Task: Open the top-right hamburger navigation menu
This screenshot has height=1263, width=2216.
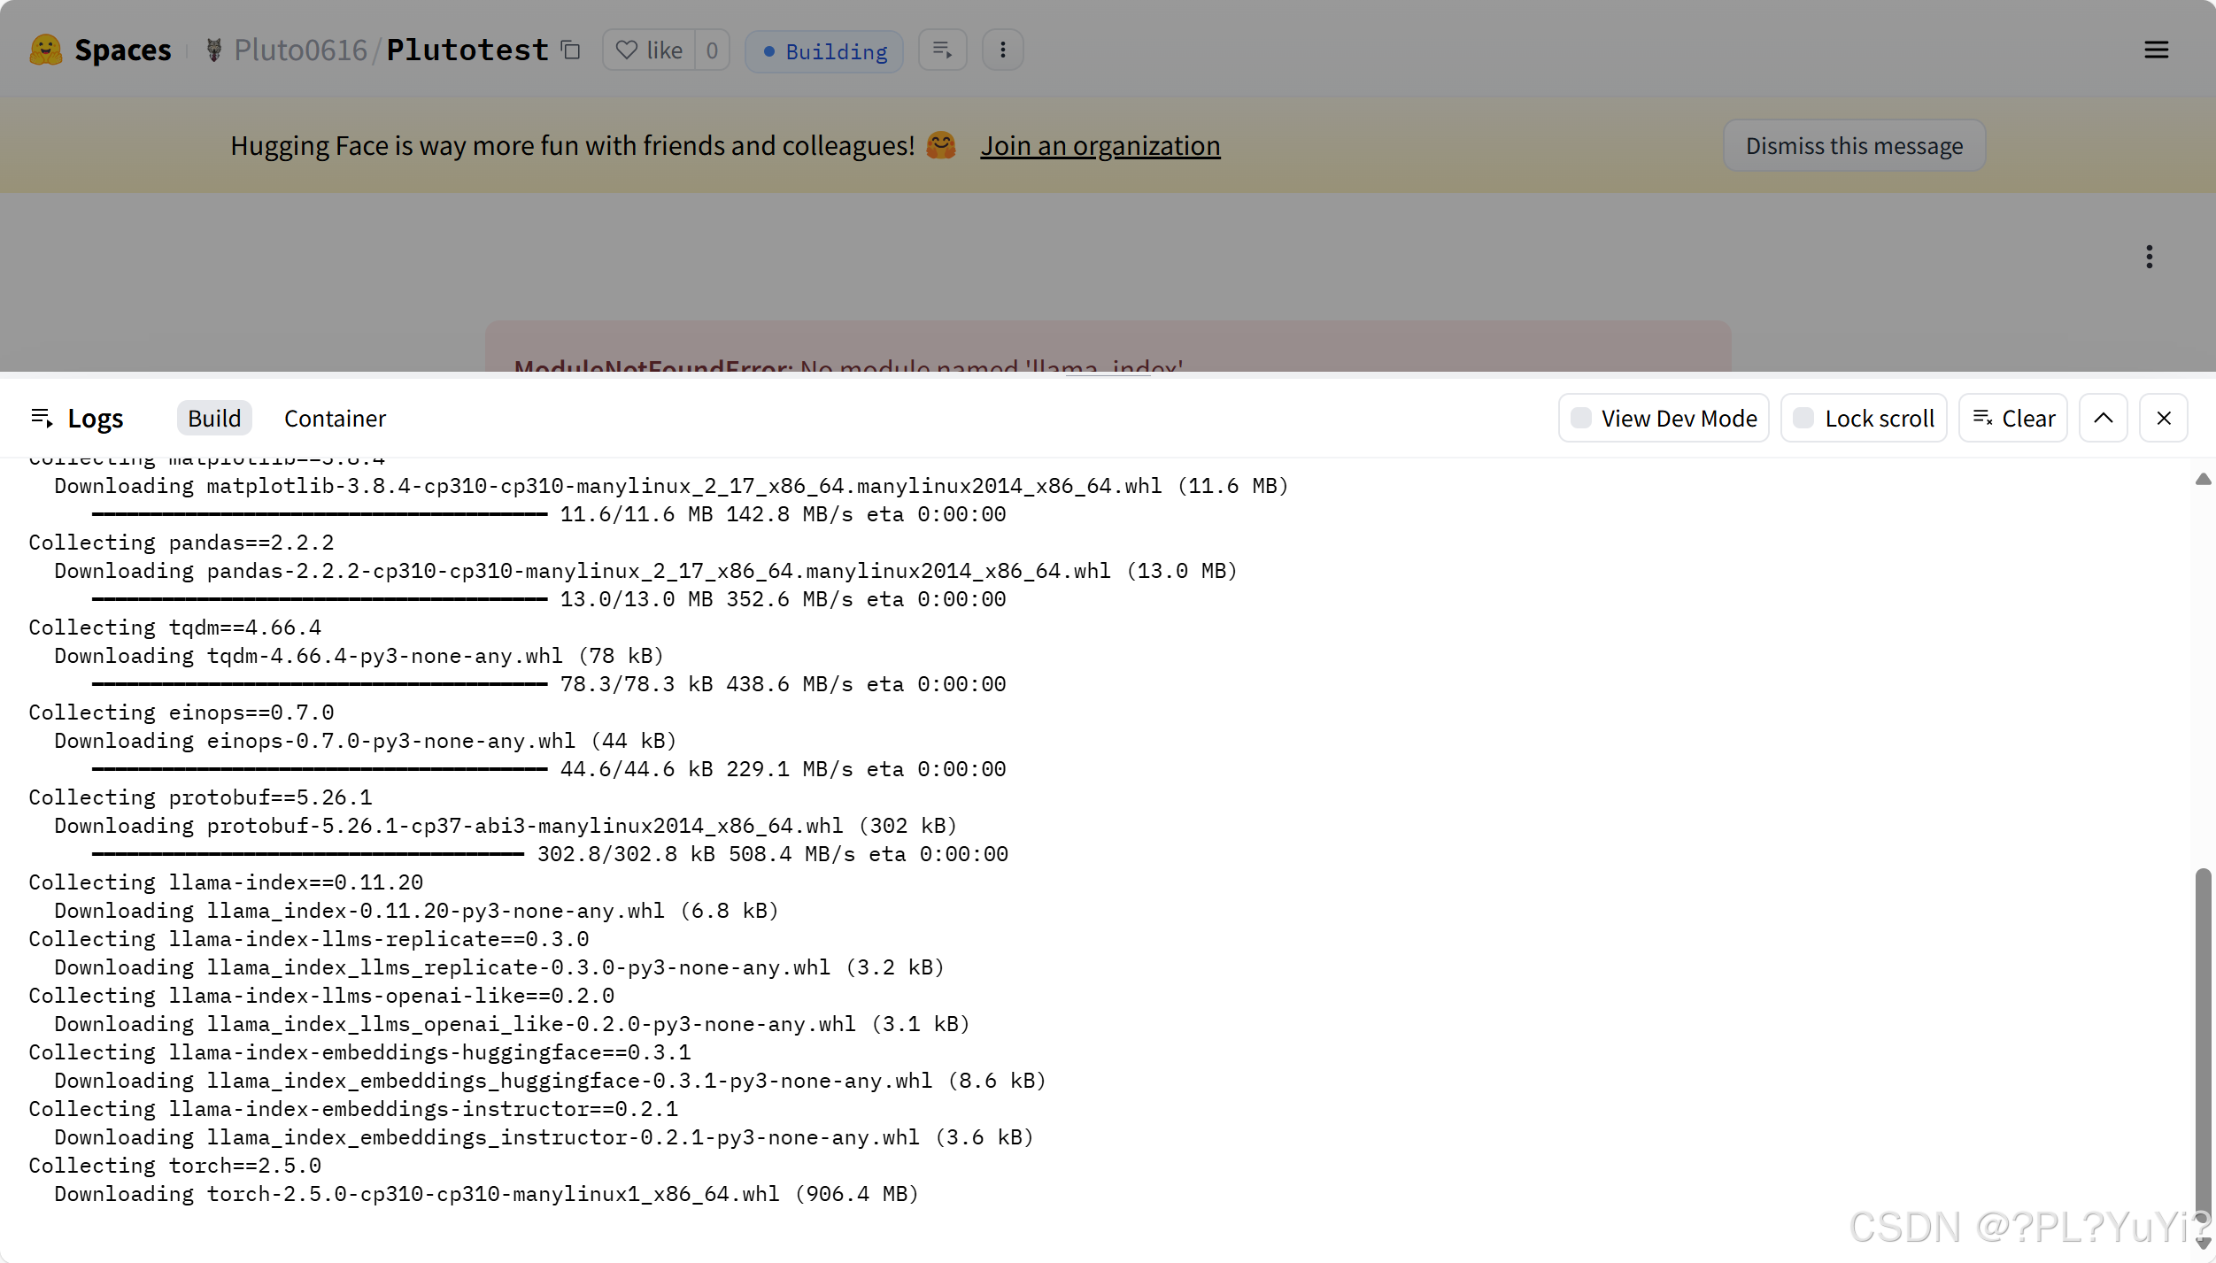Action: (2157, 50)
